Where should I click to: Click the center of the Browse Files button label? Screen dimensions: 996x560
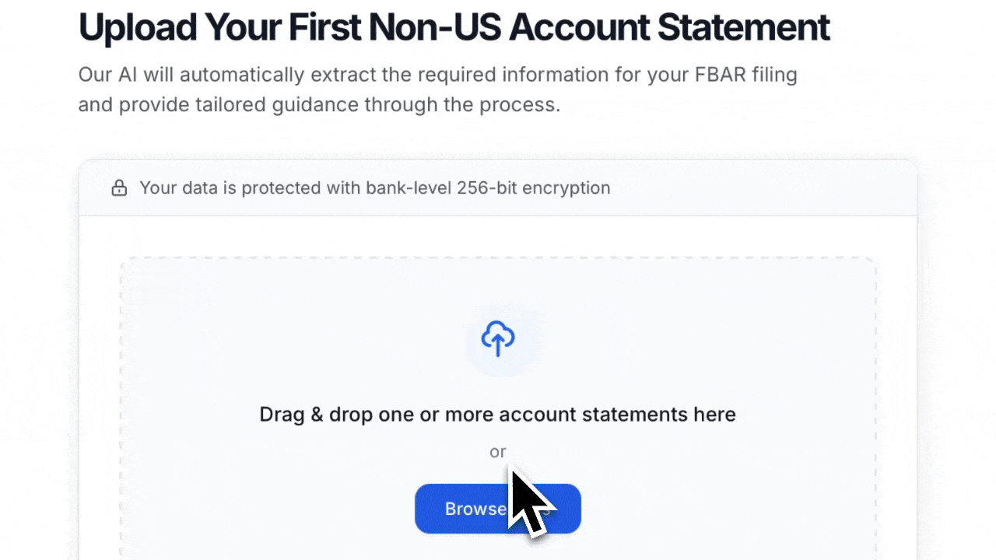click(498, 509)
